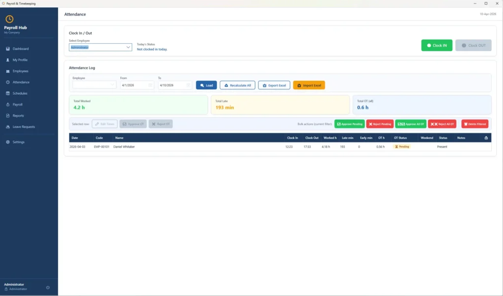Click the logout power icon next to Administrator
Image resolution: width=503 pixels, height=296 pixels.
(47, 288)
